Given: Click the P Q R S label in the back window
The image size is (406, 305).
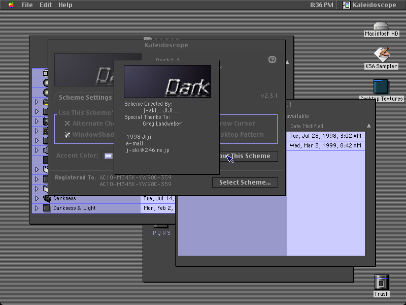Looking at the screenshot, I should (x=161, y=233).
